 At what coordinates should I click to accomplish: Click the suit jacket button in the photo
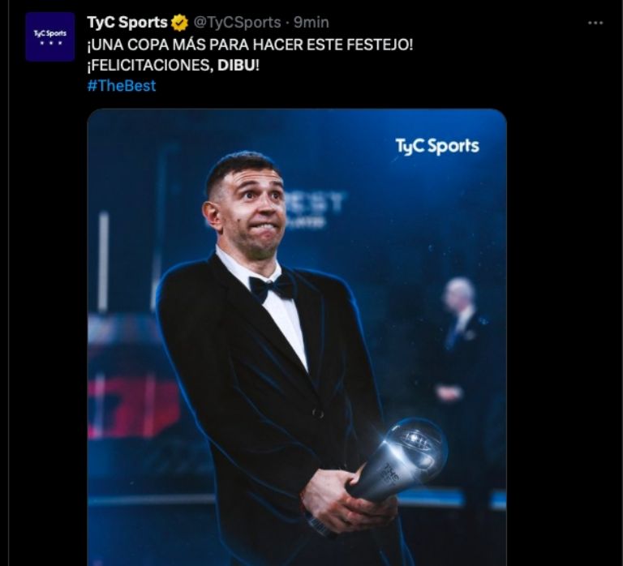(x=317, y=414)
